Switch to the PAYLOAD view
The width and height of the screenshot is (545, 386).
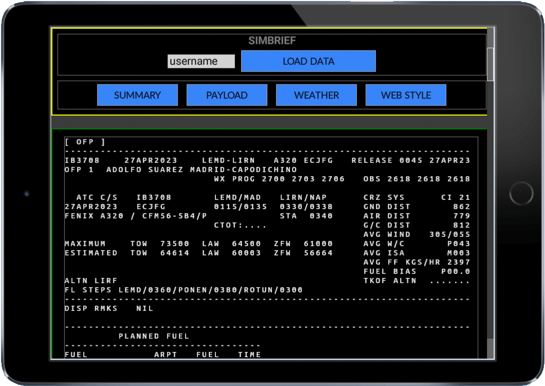pyautogui.click(x=227, y=95)
